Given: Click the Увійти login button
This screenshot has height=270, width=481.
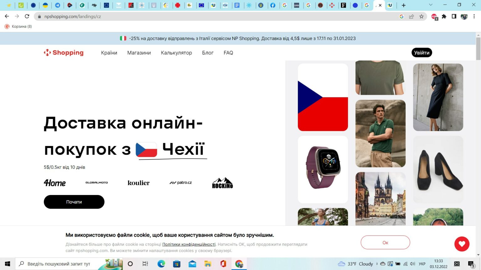Looking at the screenshot, I should pyautogui.click(x=422, y=52).
